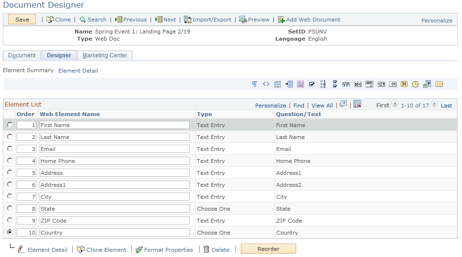Insert a choose-many checkboxes element
462x257 pixels.
pos(335,84)
